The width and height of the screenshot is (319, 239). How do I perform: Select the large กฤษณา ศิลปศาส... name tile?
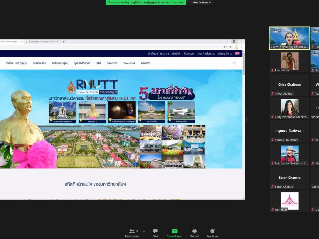click(x=290, y=131)
